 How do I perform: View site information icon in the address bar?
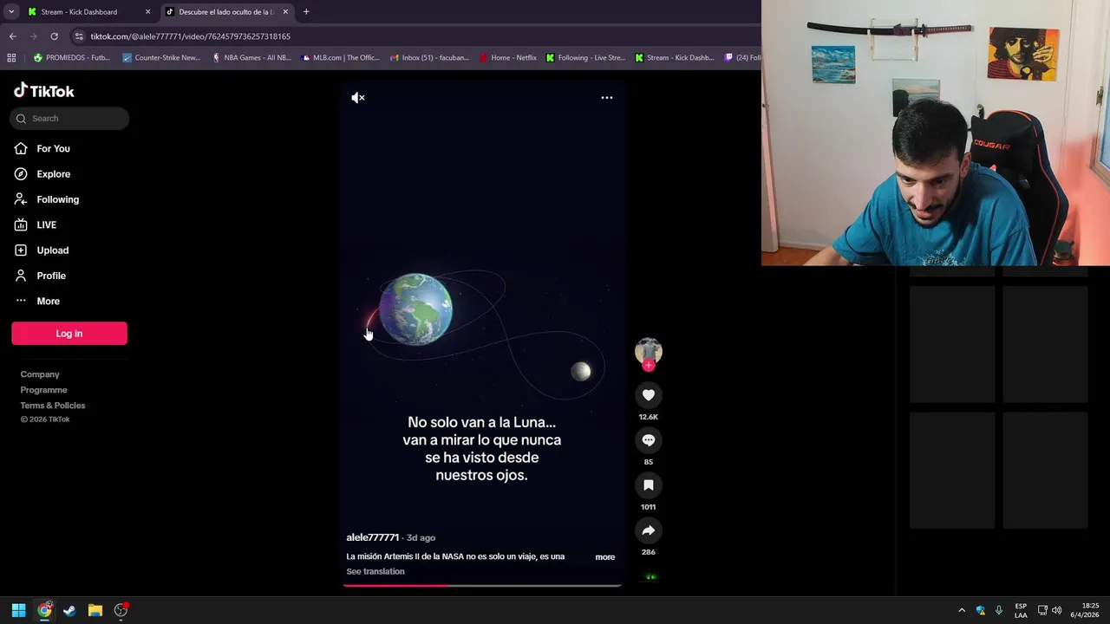tap(79, 36)
